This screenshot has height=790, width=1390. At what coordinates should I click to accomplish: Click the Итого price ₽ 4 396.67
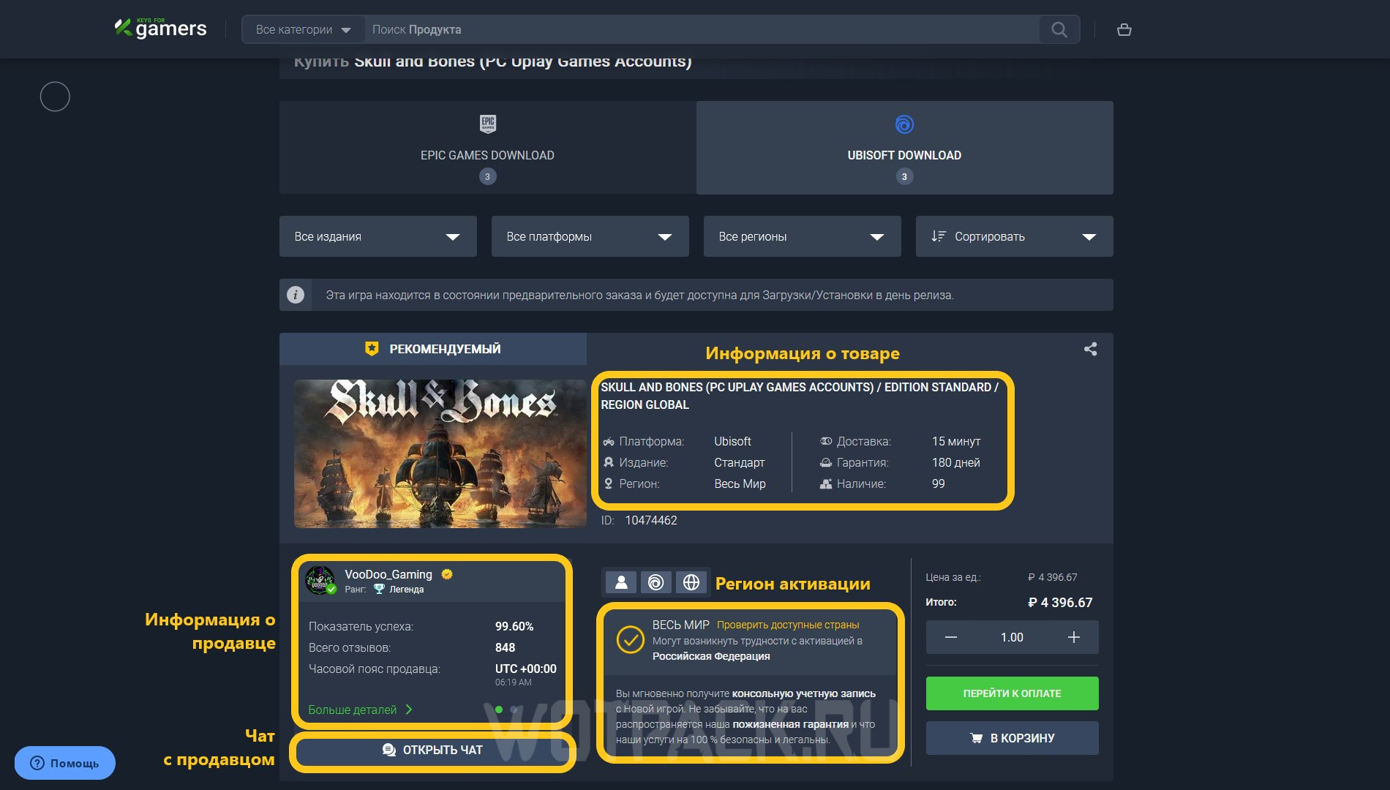(x=1060, y=602)
